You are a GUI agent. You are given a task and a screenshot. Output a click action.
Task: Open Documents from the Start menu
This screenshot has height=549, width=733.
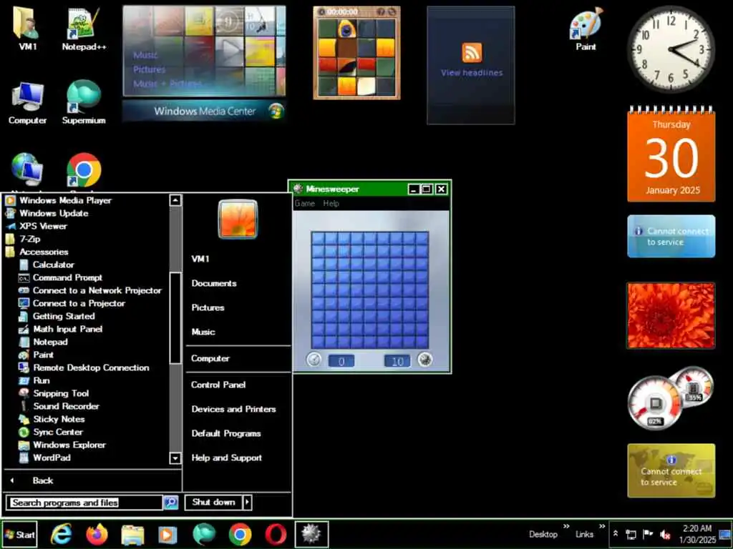click(x=214, y=283)
